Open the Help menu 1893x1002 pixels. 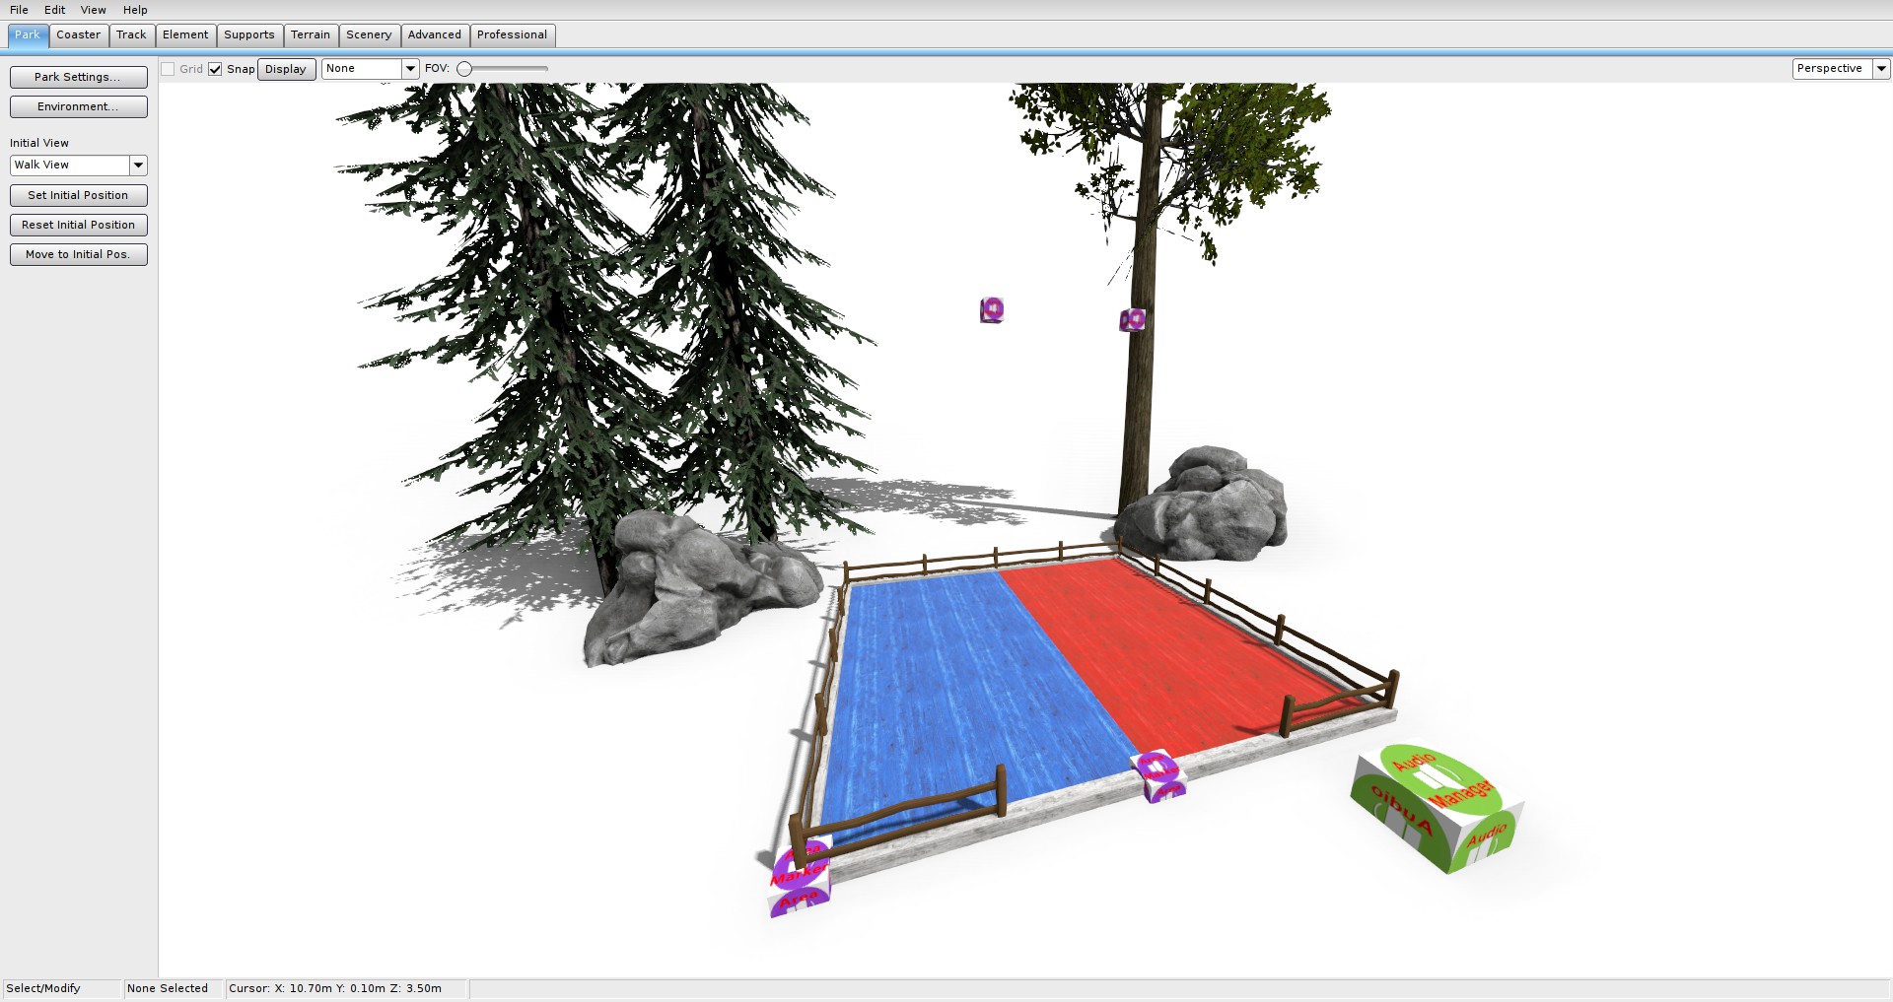pyautogui.click(x=135, y=10)
